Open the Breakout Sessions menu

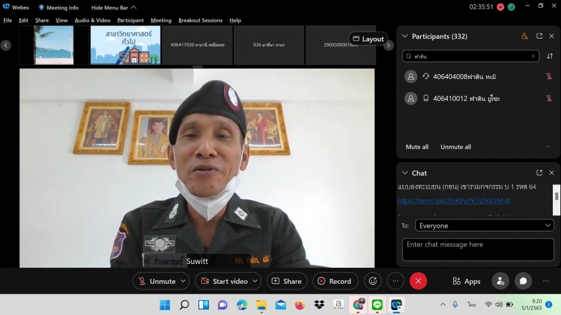coord(200,20)
